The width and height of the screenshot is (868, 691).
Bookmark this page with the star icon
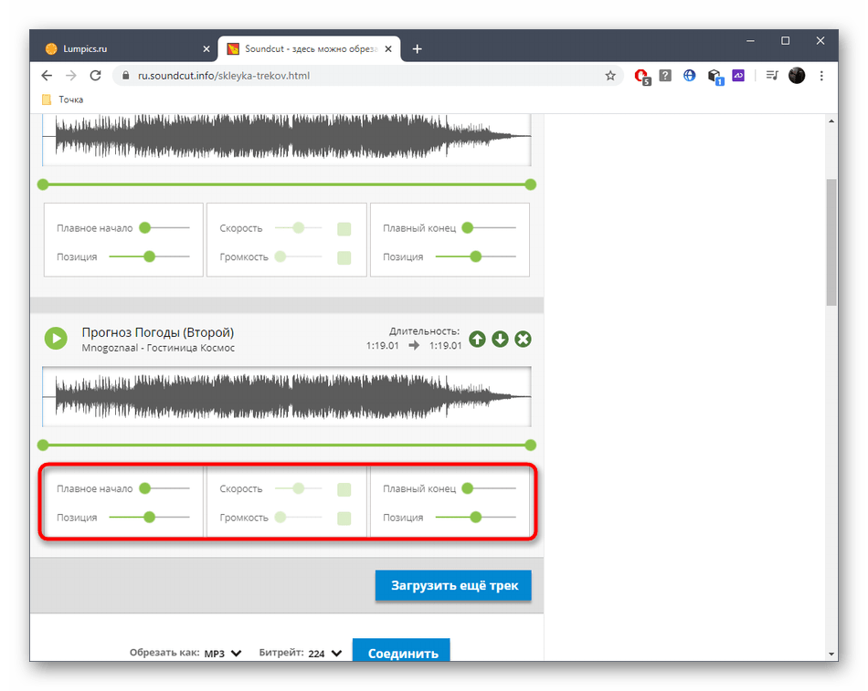pos(610,76)
